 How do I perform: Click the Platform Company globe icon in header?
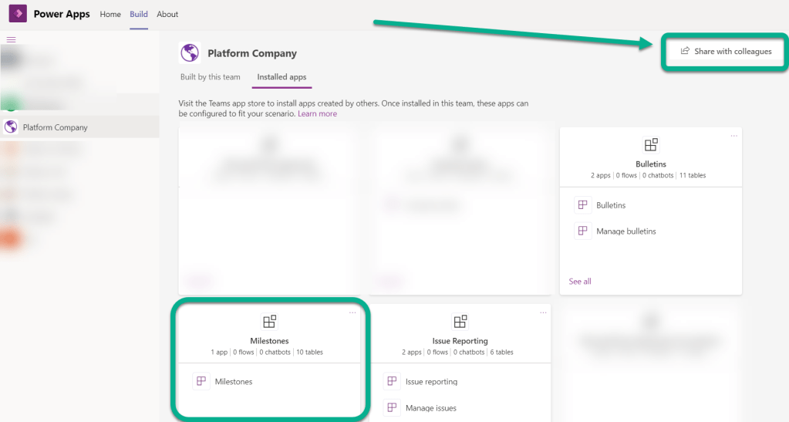(190, 52)
